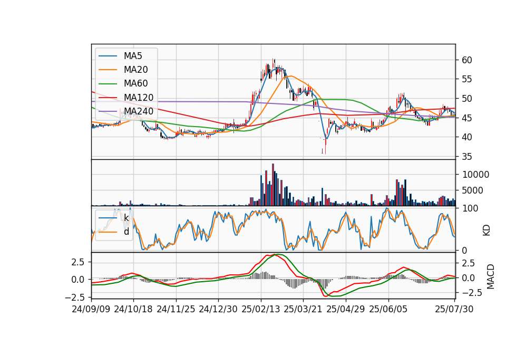Click the MA240 legend label
Viewport: 506px width, 364px height.
pyautogui.click(x=139, y=111)
